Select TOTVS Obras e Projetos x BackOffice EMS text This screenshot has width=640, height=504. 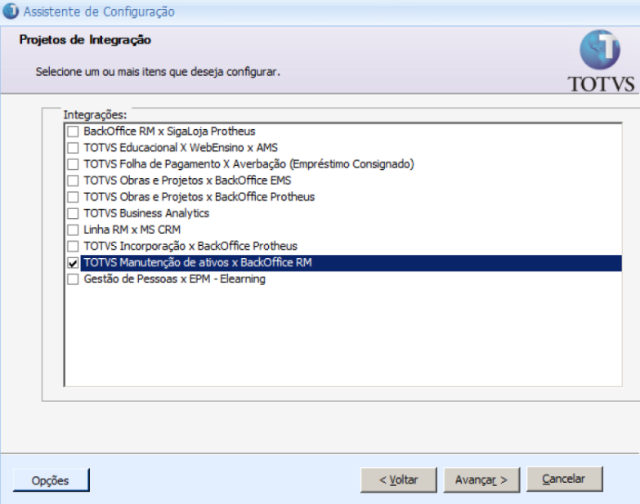pyautogui.click(x=187, y=181)
